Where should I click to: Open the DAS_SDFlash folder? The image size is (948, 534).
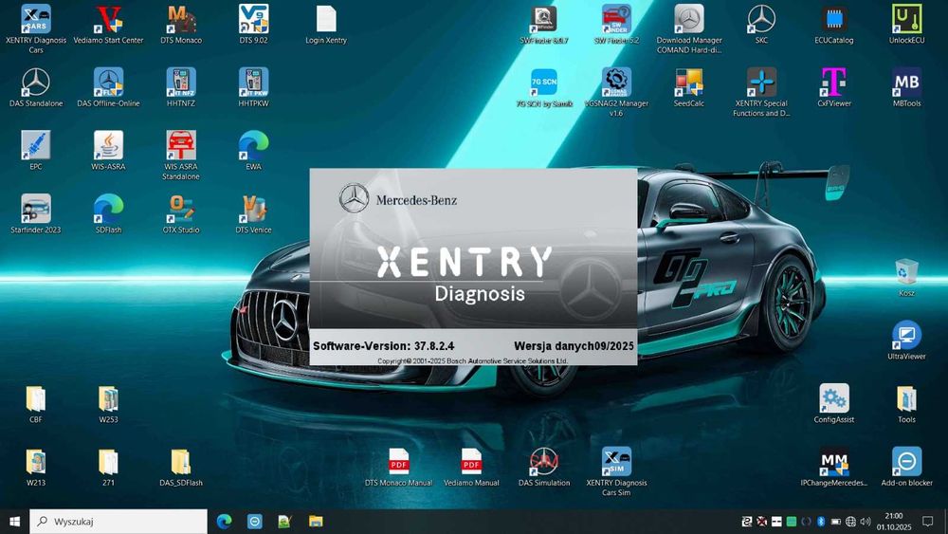pyautogui.click(x=181, y=462)
